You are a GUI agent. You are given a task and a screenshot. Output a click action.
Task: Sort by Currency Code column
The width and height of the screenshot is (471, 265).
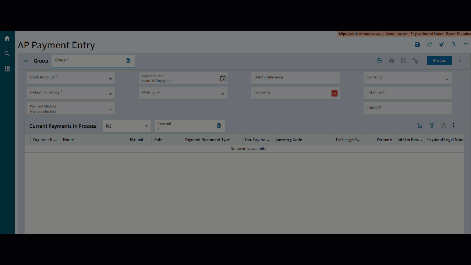[x=304, y=139]
